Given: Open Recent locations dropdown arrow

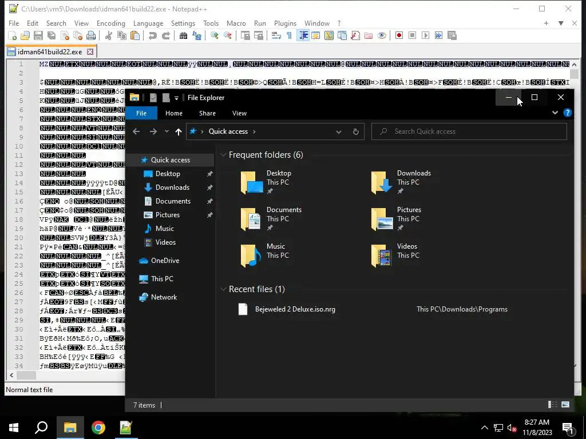Looking at the screenshot, I should click(x=167, y=131).
